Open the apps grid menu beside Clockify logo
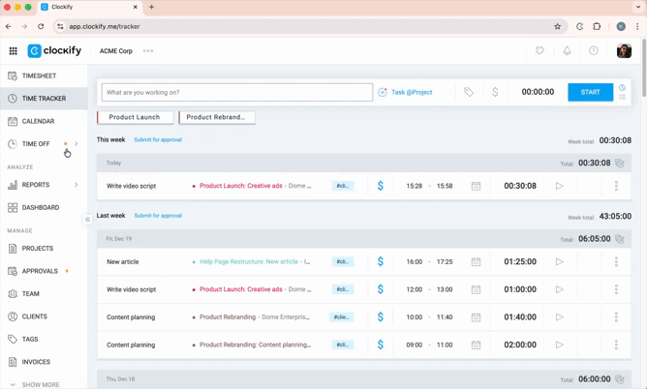 [13, 51]
